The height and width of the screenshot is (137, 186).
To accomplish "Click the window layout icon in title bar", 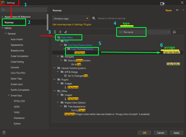I will [162, 4].
